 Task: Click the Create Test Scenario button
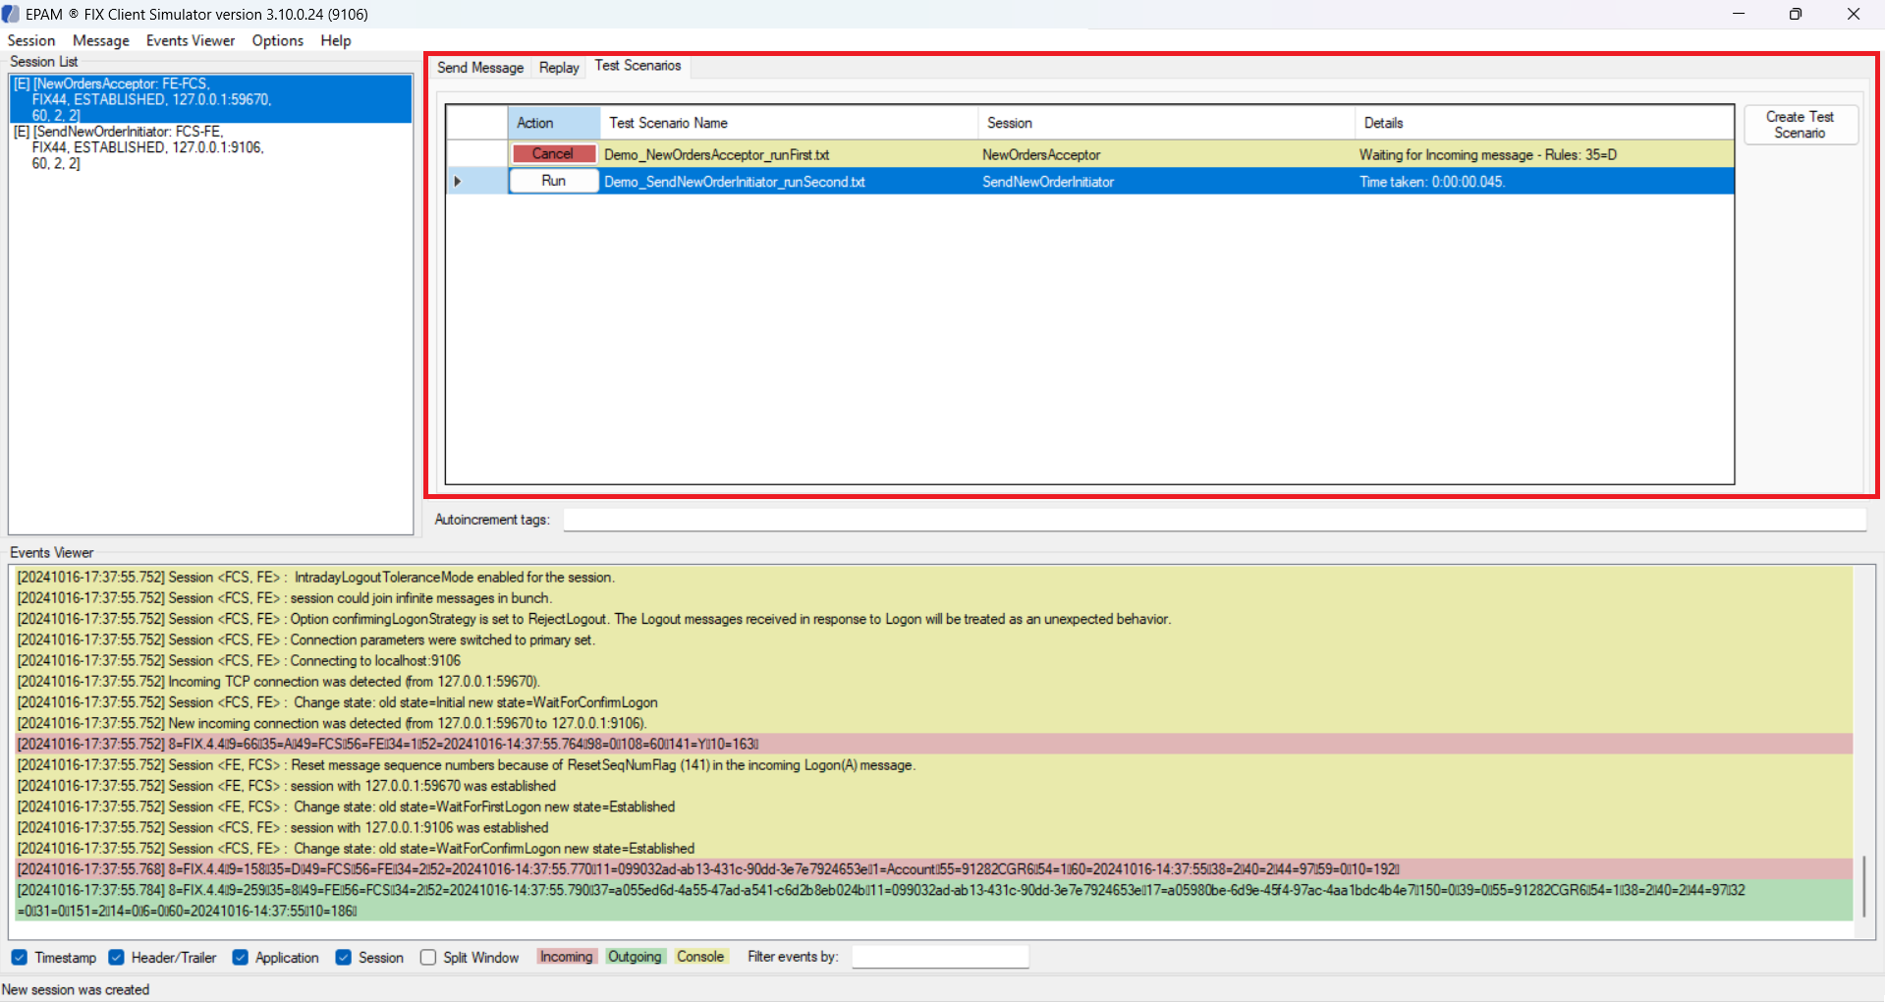click(x=1800, y=125)
